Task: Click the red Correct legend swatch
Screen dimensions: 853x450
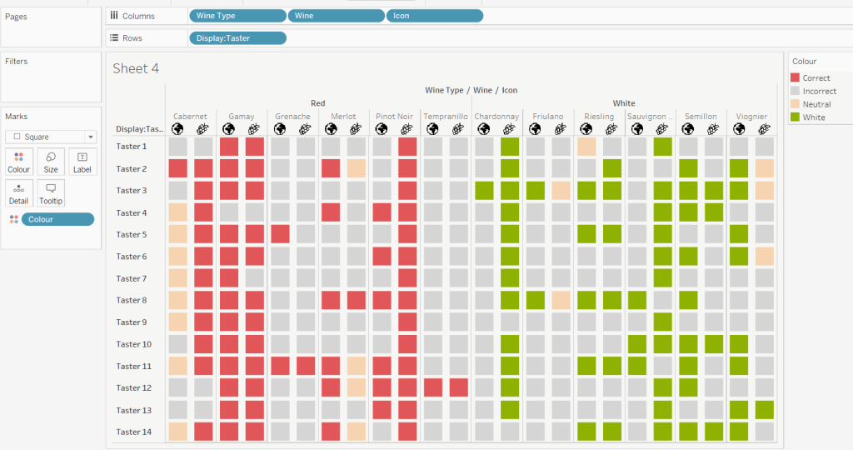Action: point(796,77)
